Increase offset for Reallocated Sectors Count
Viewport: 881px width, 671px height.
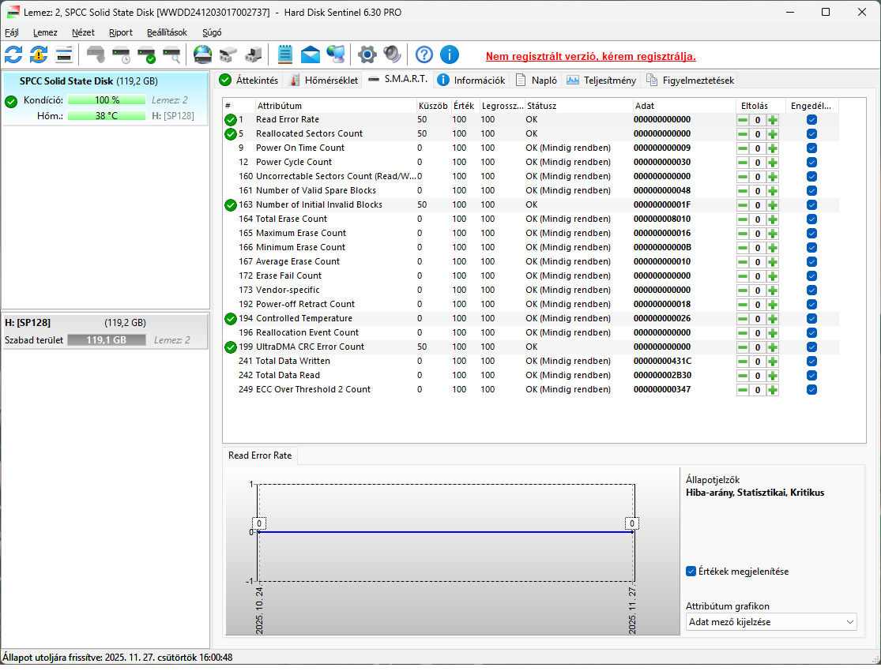tap(772, 134)
